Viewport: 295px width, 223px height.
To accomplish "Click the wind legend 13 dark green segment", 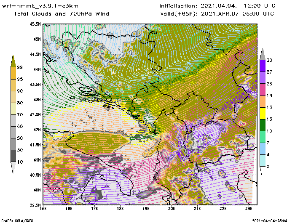I will click(263, 125).
